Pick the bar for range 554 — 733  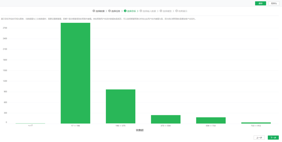pyautogui.click(x=211, y=120)
